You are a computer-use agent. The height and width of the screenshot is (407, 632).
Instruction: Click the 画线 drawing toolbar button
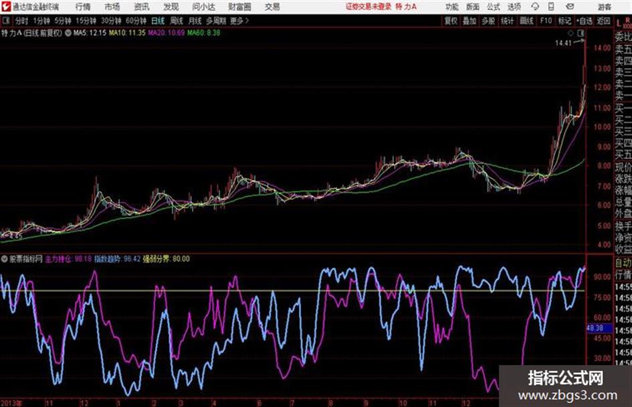(x=526, y=21)
